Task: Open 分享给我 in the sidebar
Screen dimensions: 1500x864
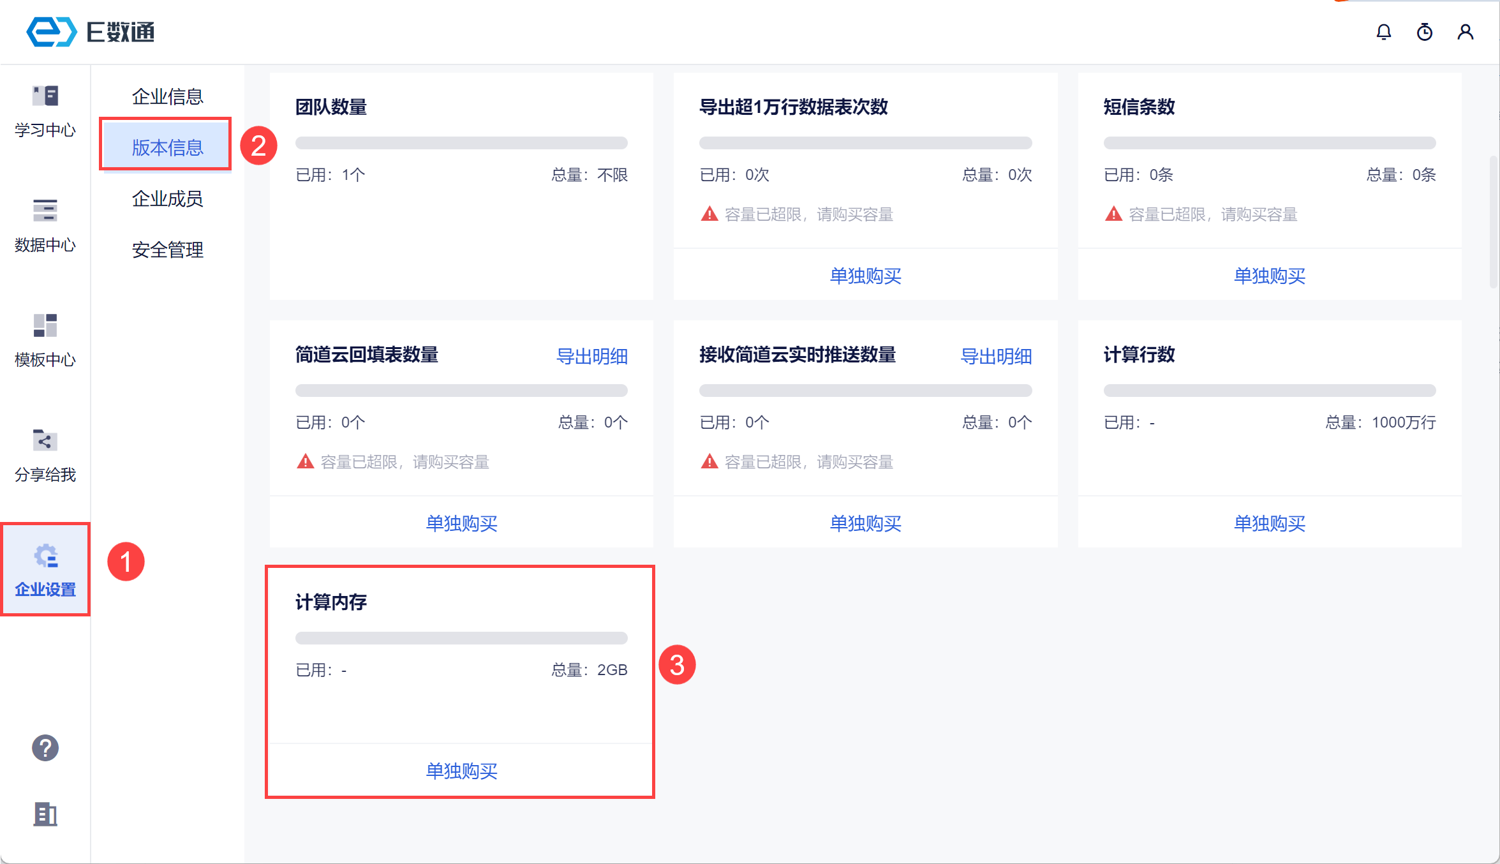Action: [x=45, y=455]
